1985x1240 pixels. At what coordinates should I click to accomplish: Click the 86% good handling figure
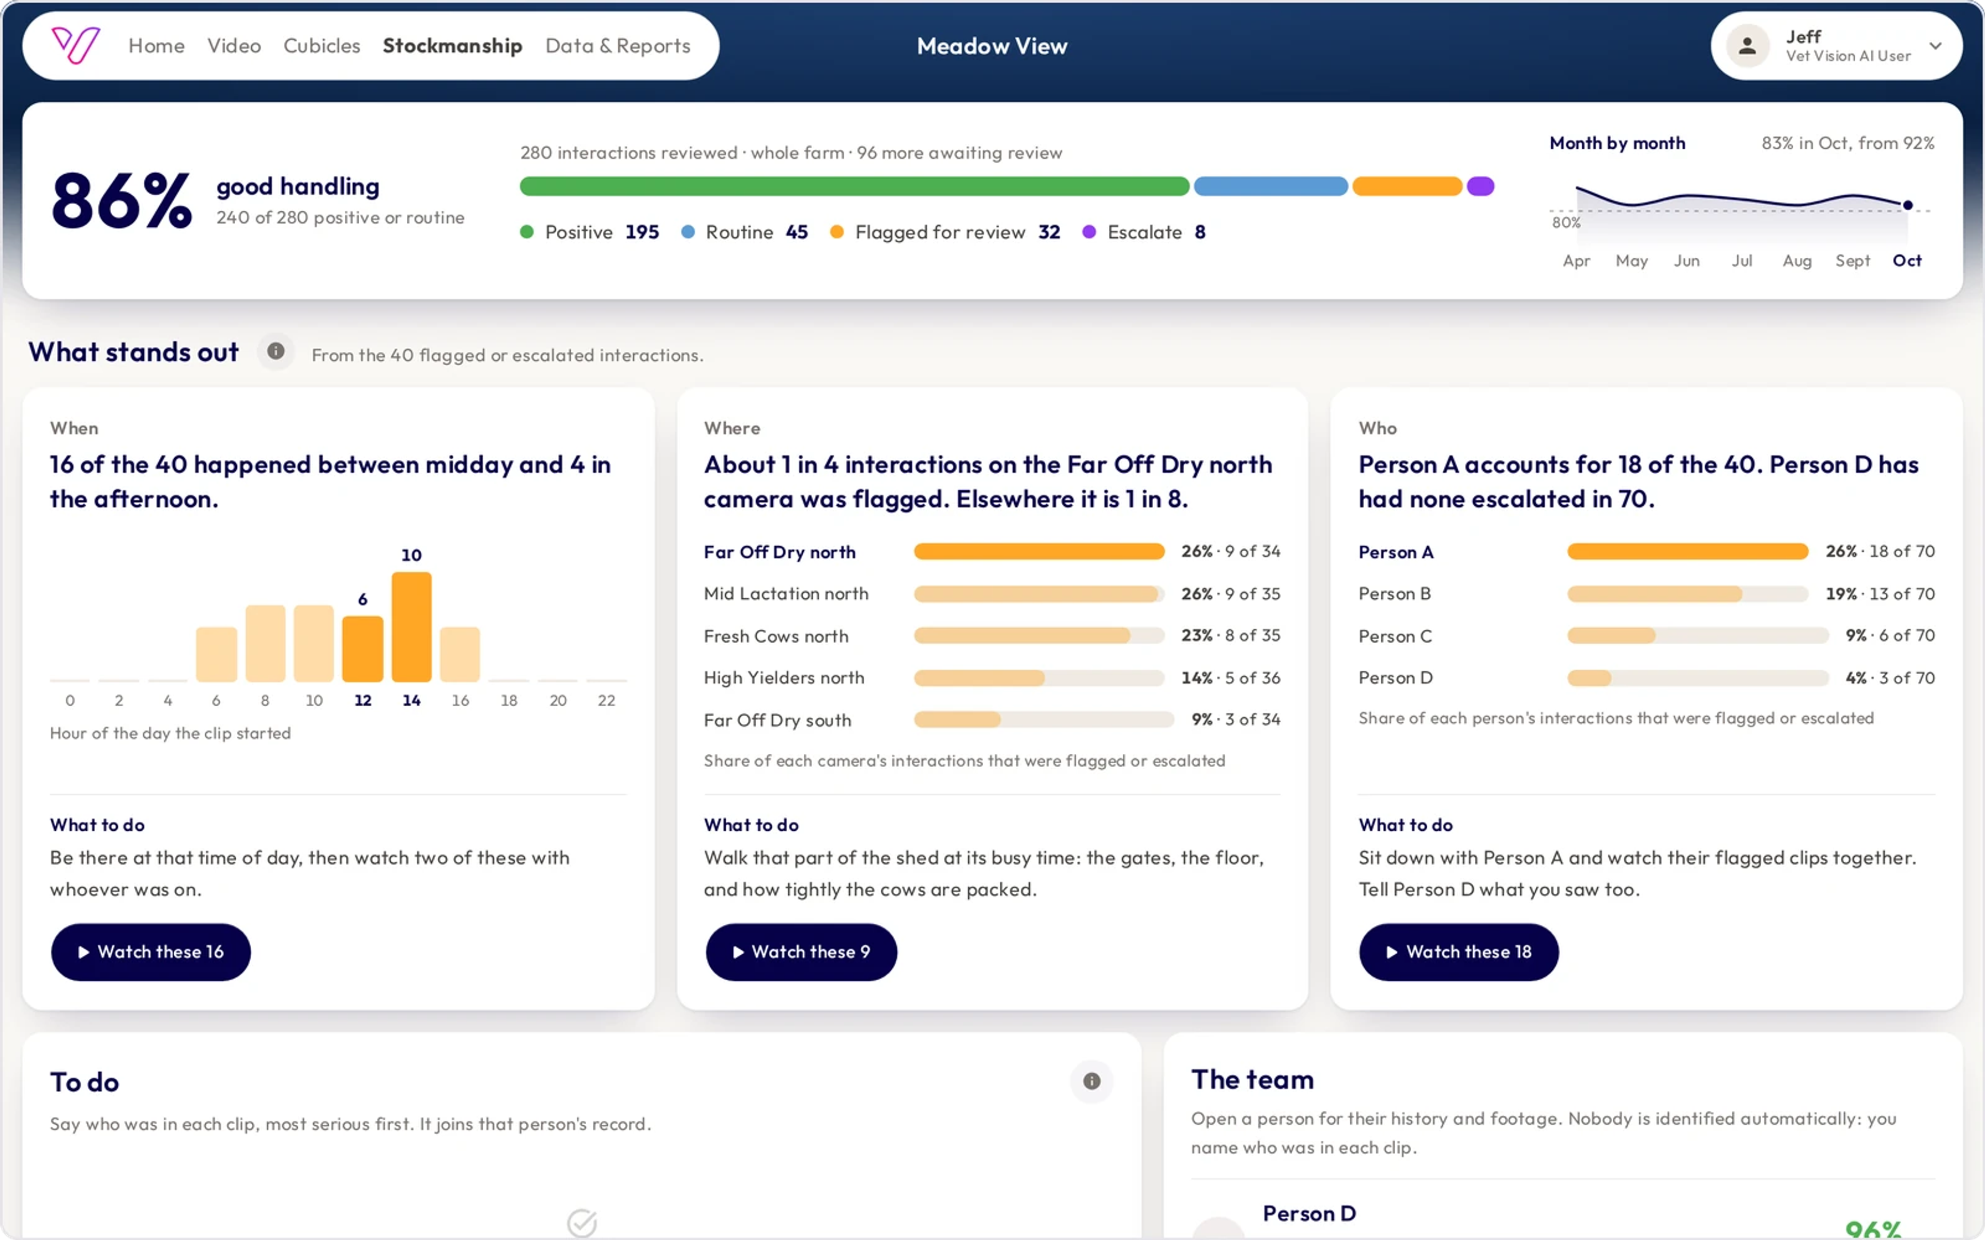coord(121,201)
